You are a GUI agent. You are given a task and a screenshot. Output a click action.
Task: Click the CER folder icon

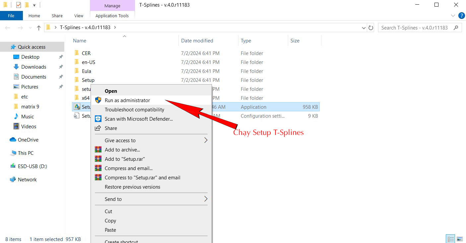77,53
